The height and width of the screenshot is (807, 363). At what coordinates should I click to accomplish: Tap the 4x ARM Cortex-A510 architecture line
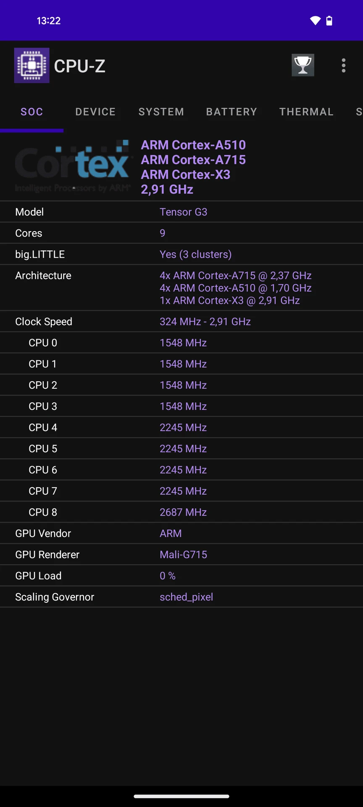pos(236,288)
